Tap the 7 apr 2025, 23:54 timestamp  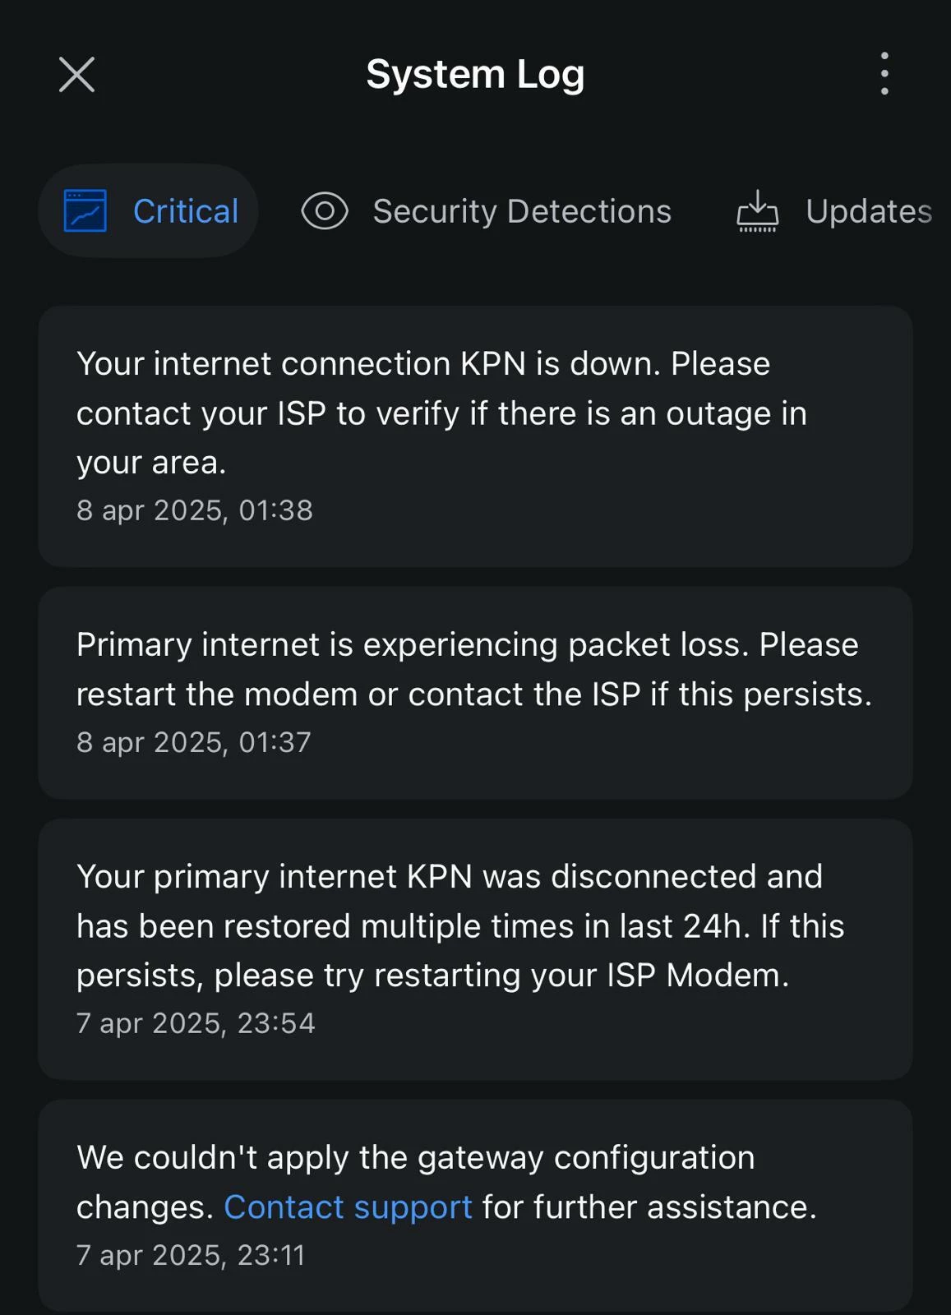click(196, 1023)
